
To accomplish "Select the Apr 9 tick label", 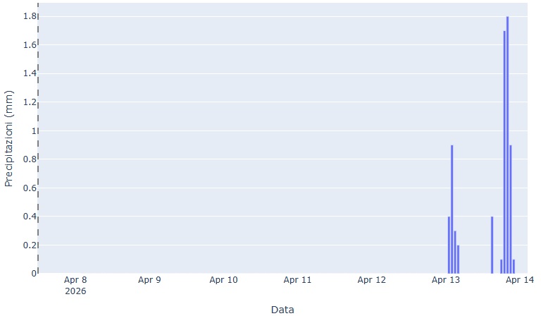I will [x=149, y=280].
